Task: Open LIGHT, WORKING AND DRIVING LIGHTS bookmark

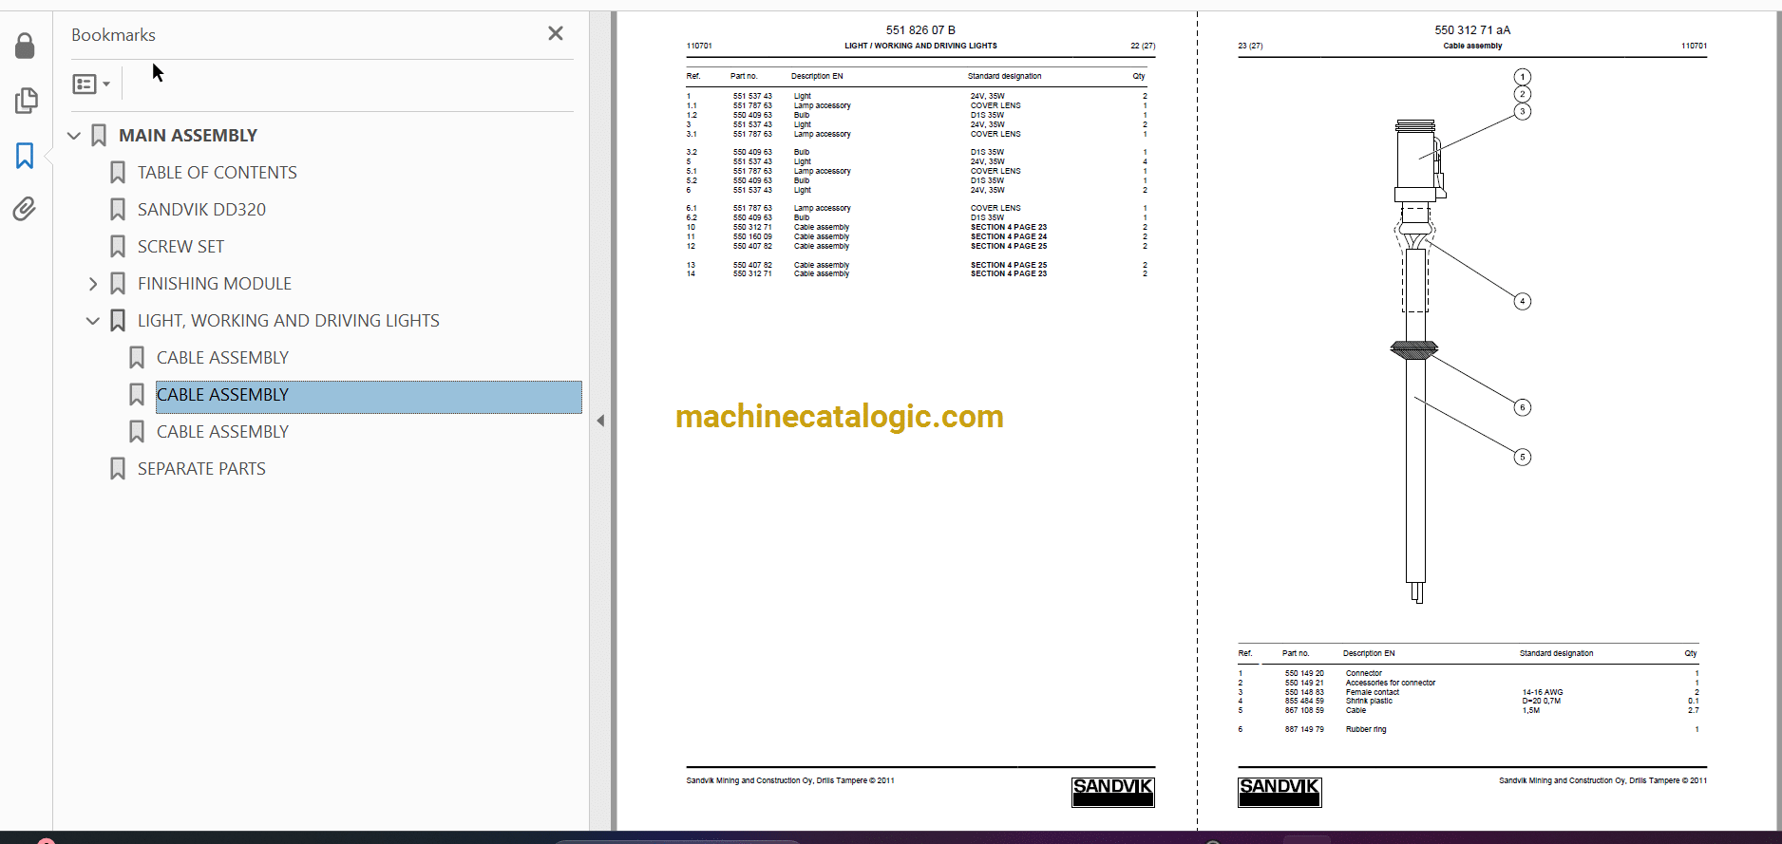Action: (288, 321)
